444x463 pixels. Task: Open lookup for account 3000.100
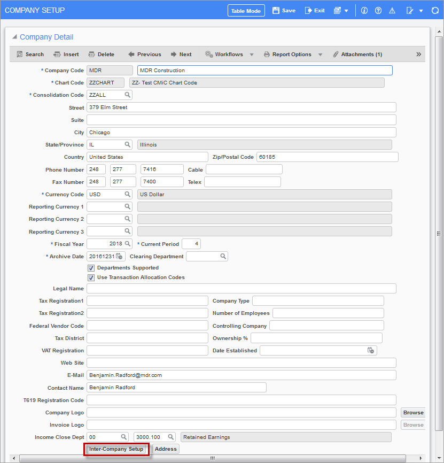(171, 437)
